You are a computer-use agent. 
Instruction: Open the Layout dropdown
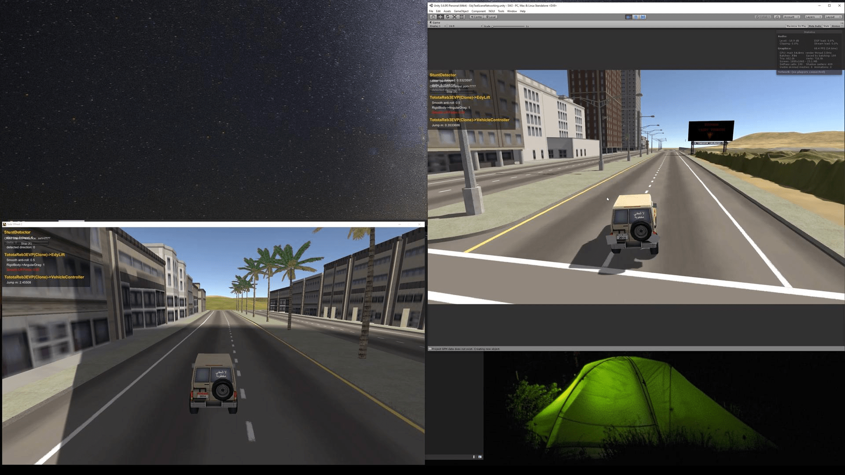point(833,17)
